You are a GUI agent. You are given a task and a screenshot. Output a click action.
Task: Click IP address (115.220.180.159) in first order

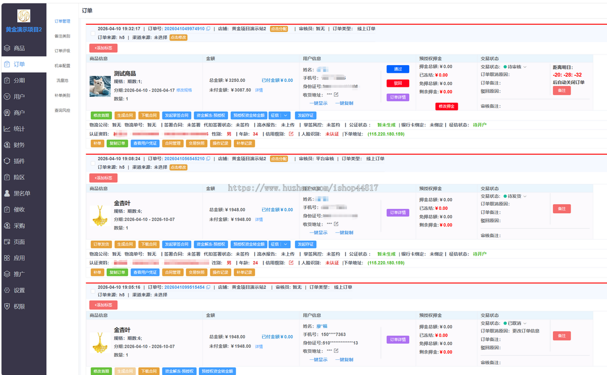pos(386,134)
